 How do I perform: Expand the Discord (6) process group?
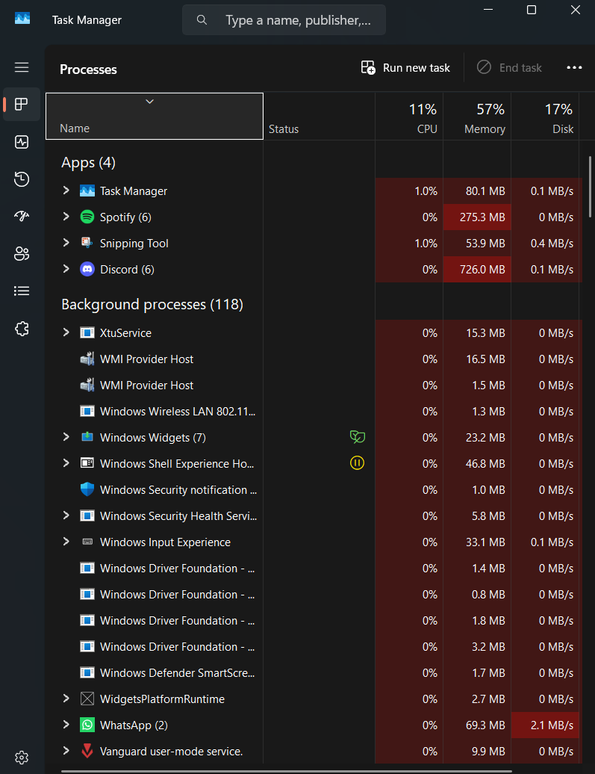[66, 268]
